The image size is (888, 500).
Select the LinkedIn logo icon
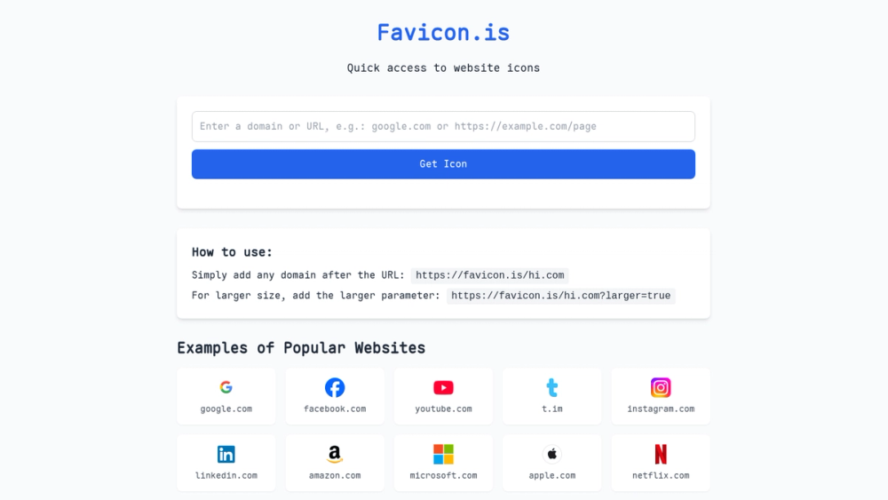coord(226,454)
